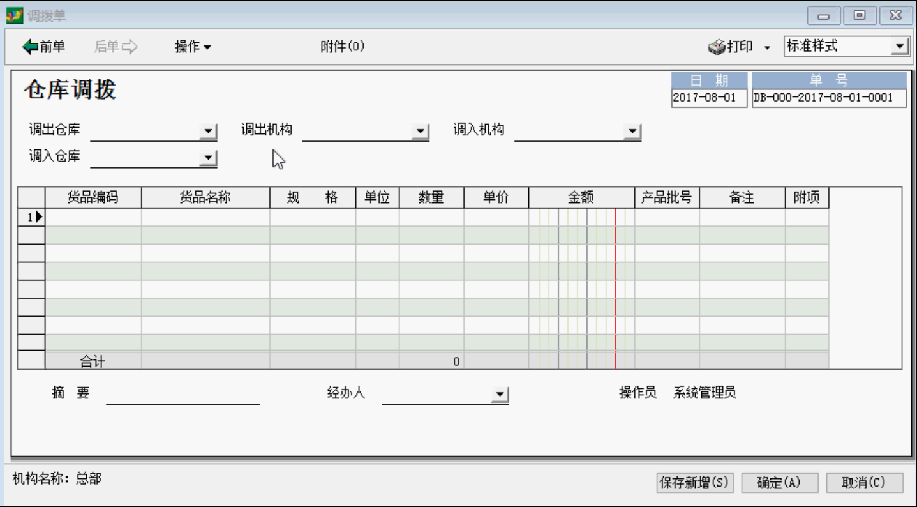The image size is (917, 507).
Task: Click the 摘要 input field
Action: pos(183,395)
